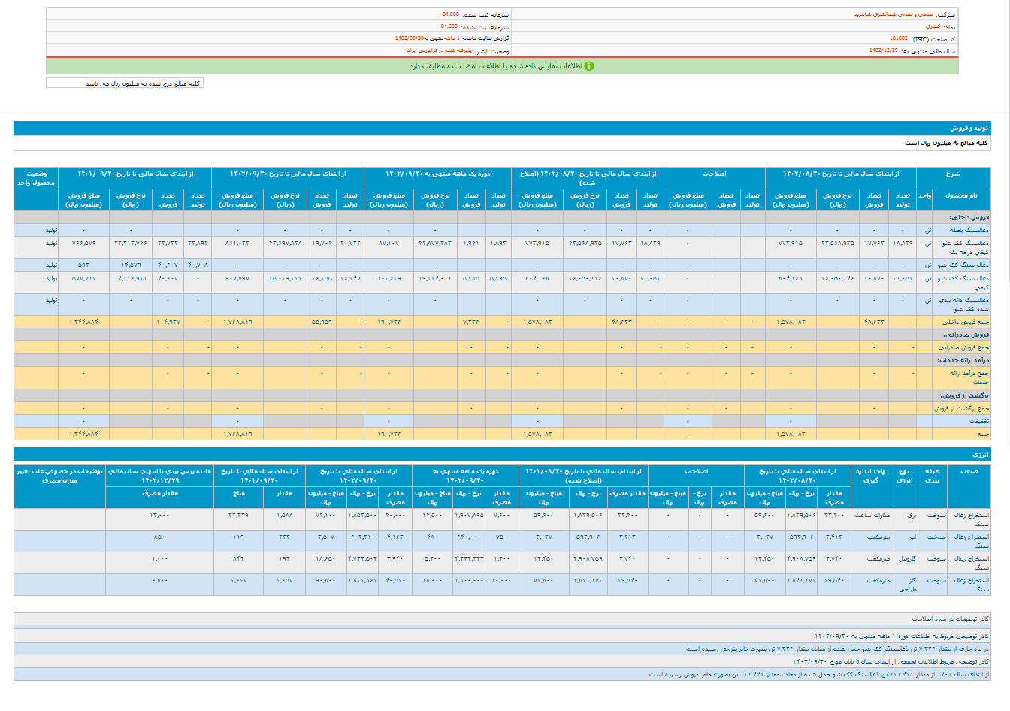
Task: Select the 'گاز طبیعی' energy type cell
Action: 908,585
